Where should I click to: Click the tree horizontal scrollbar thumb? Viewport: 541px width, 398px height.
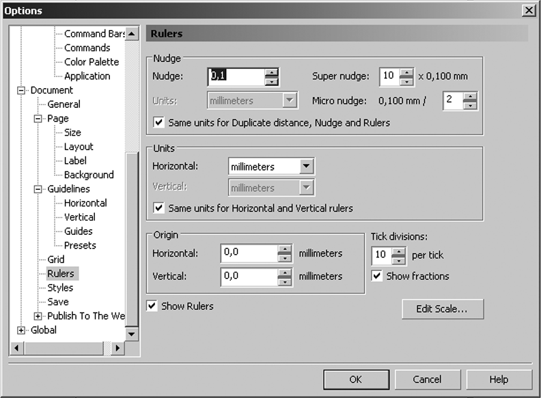(x=64, y=348)
